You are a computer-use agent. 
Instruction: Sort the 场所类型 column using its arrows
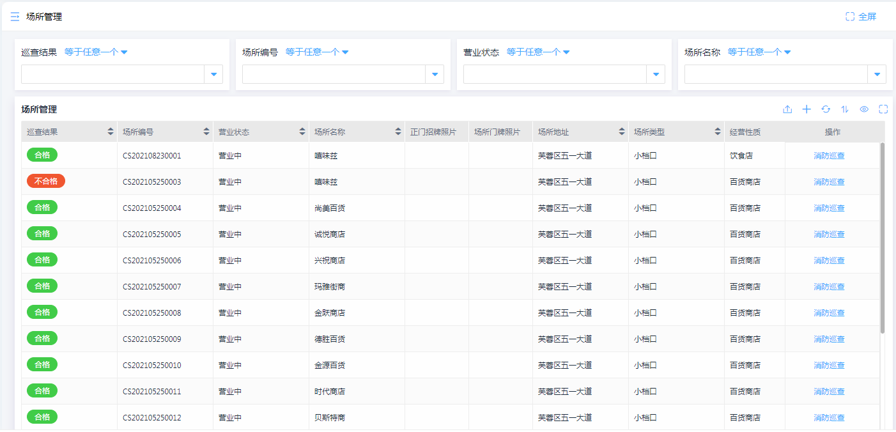718,132
